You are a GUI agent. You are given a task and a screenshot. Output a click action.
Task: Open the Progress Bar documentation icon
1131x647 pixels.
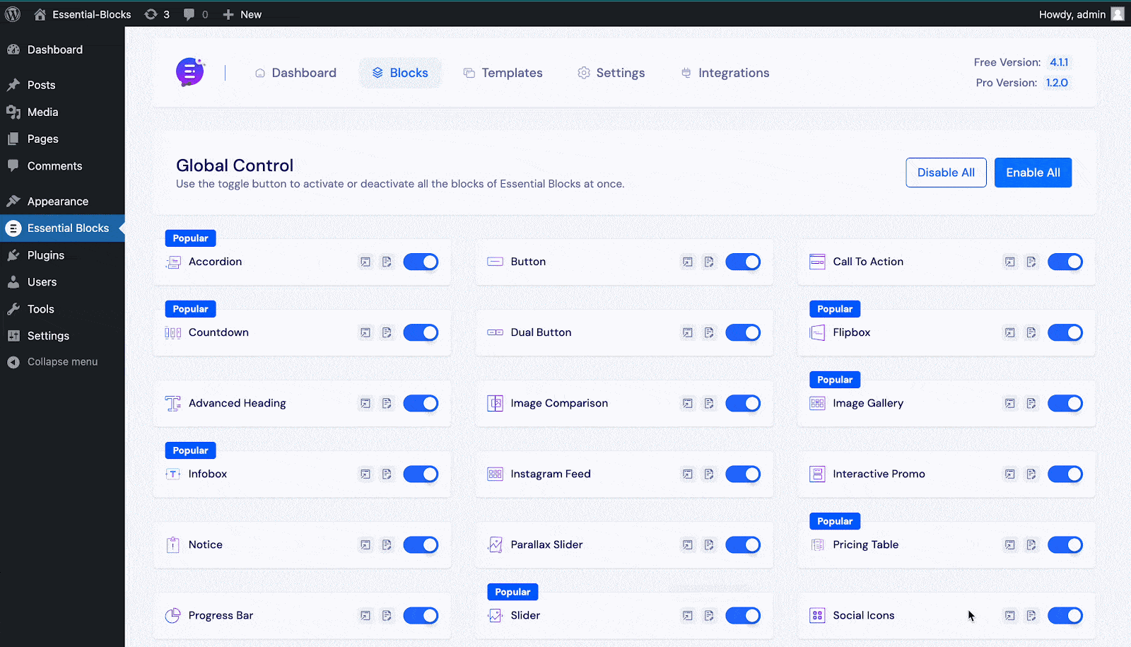(x=387, y=615)
